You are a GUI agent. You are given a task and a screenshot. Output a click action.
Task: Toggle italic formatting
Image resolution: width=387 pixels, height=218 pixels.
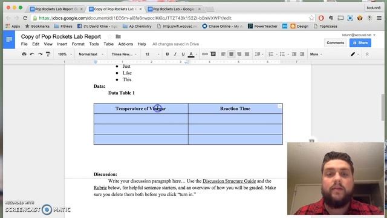[175, 54]
